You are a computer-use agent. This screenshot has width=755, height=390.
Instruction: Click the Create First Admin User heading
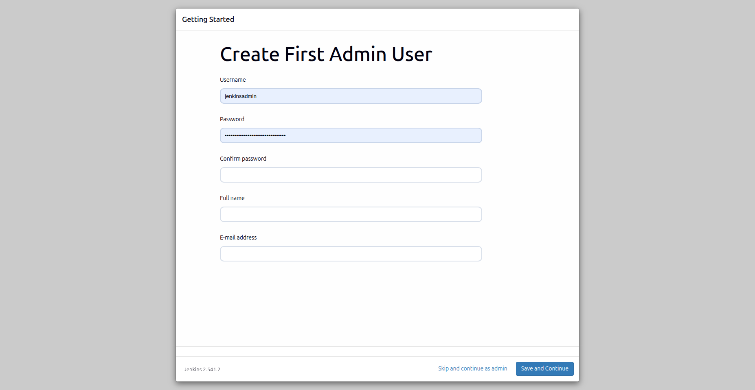click(x=326, y=54)
